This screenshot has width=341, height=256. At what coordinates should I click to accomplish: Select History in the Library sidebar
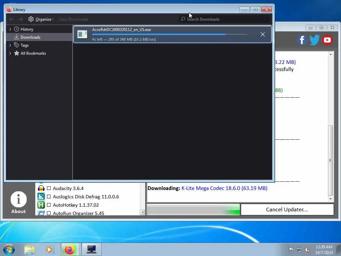[x=39, y=29]
